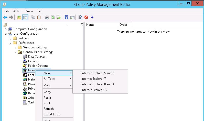The height and width of the screenshot is (121, 204).
Task: Toggle the Show/Hide Console Tree button
Action: [25, 17]
